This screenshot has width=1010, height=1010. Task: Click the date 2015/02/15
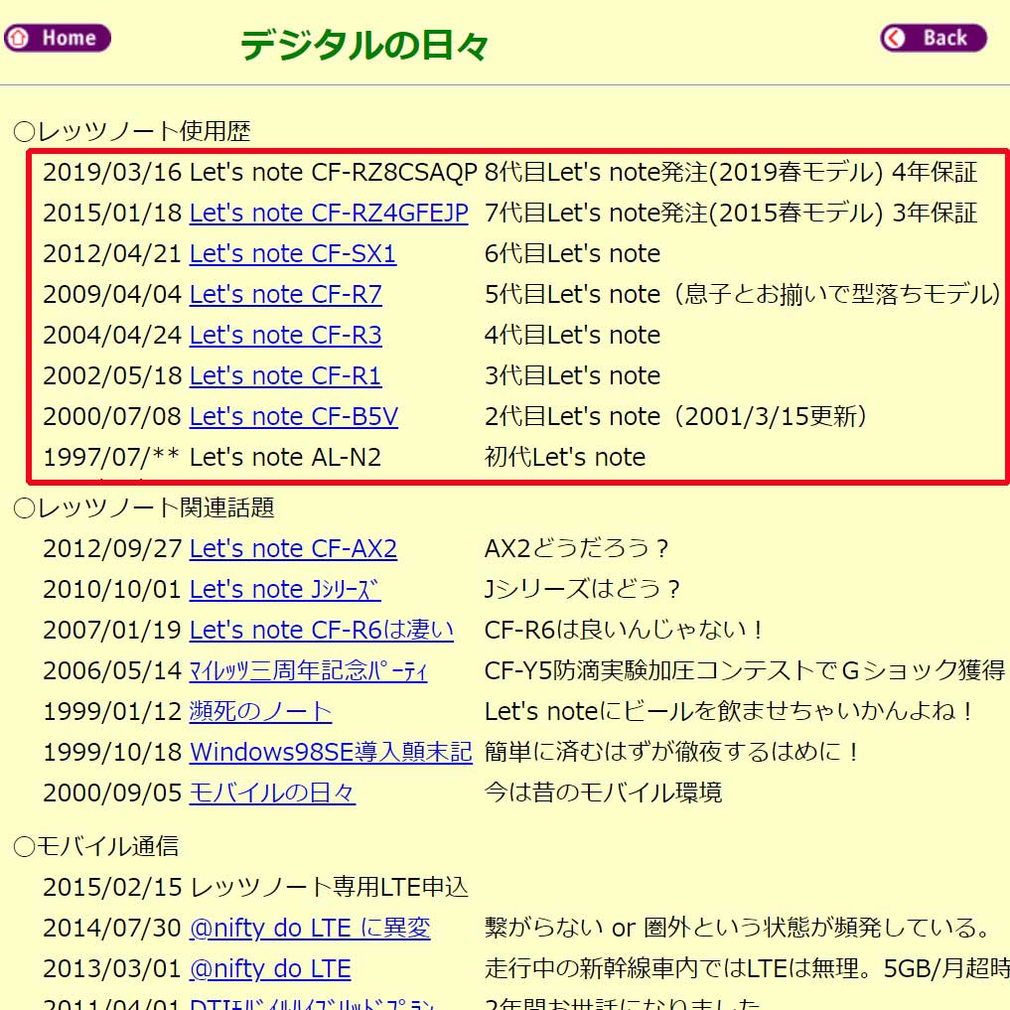click(x=113, y=887)
